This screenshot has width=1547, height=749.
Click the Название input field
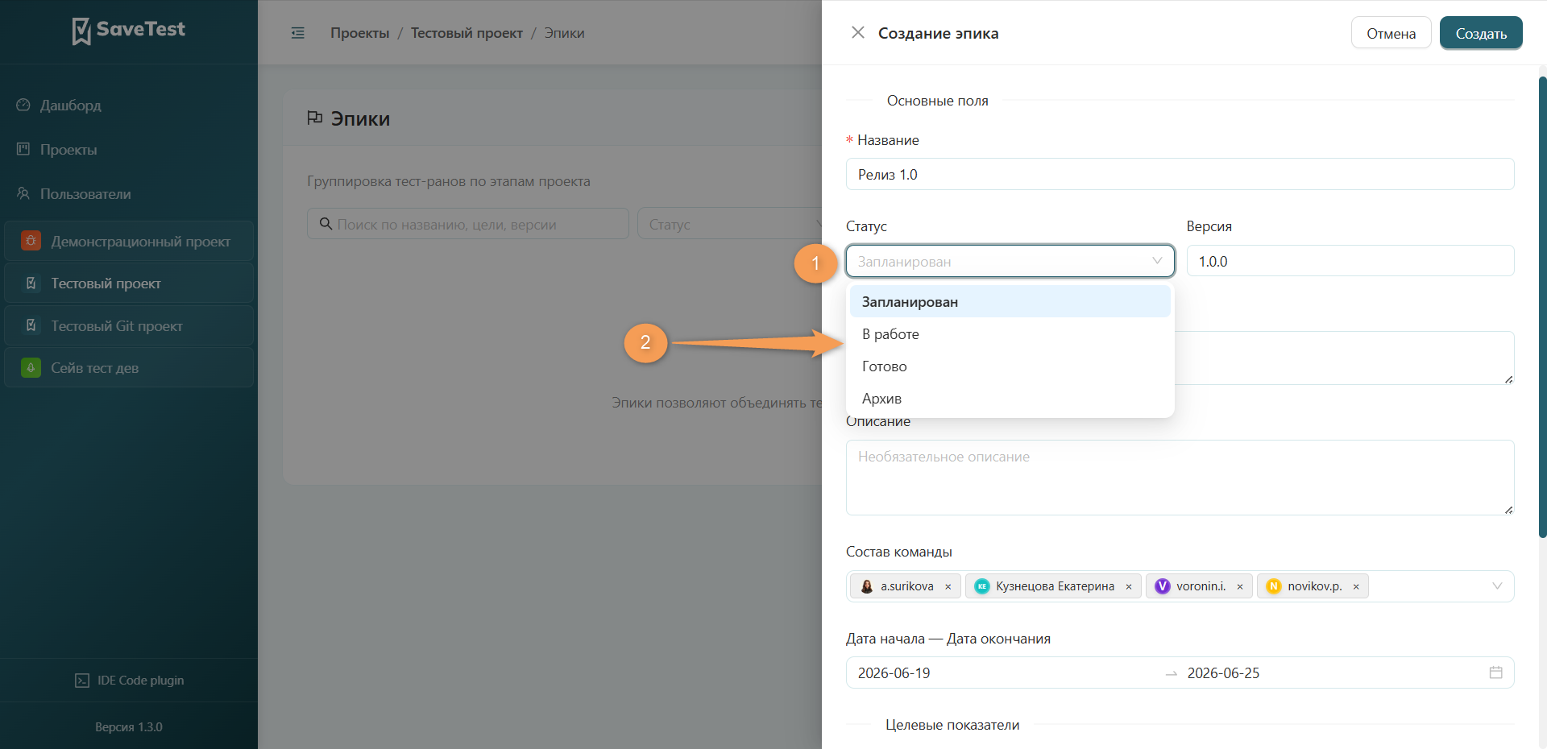tap(1180, 174)
